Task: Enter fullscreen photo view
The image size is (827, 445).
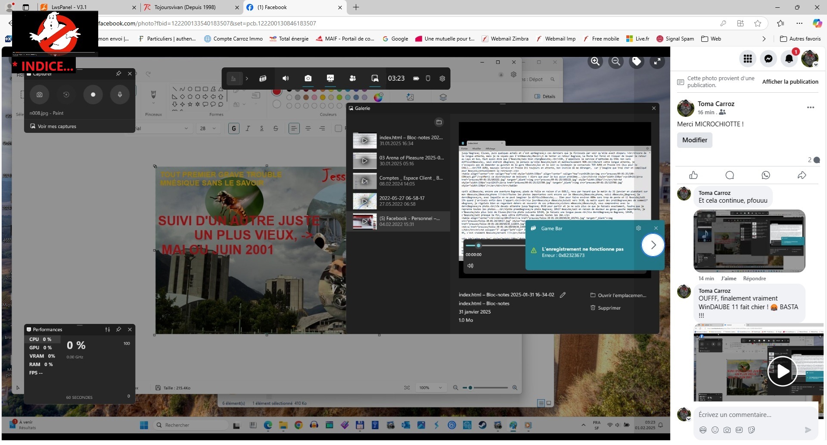Action: (x=657, y=62)
